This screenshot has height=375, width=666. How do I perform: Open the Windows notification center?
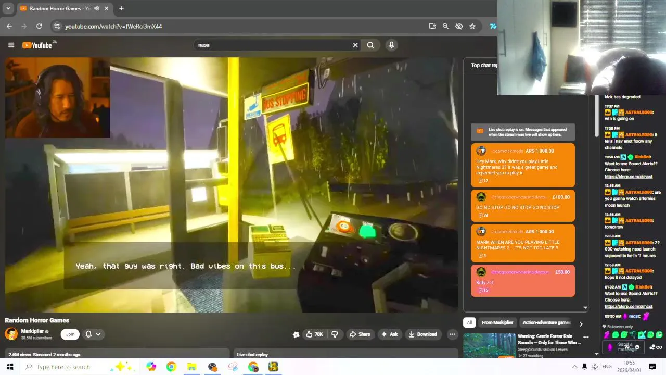[652, 367]
